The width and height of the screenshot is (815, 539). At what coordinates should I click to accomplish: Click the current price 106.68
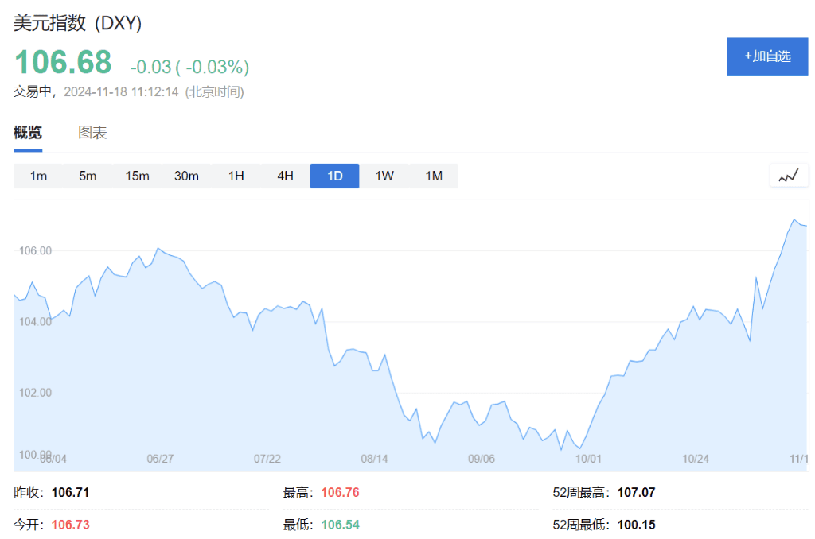(63, 62)
